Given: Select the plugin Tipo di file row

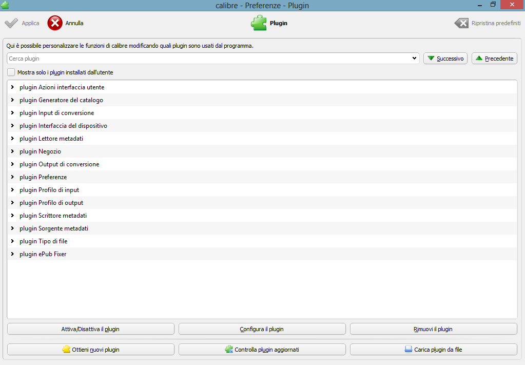Looking at the screenshot, I should [44, 241].
